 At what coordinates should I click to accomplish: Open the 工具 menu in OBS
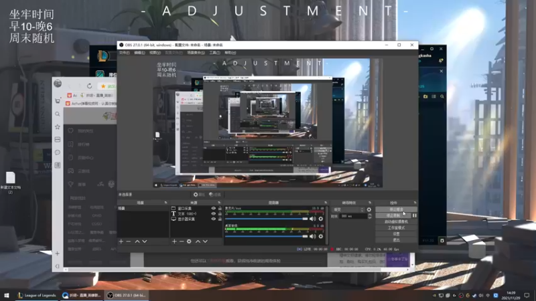[x=214, y=53]
